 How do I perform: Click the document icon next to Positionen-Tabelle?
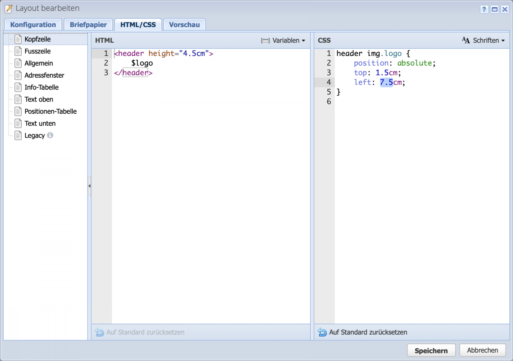click(18, 111)
